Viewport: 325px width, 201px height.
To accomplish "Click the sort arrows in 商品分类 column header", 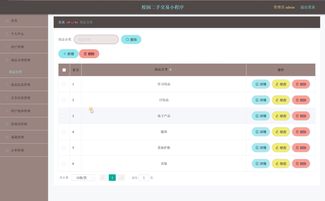I will (170, 70).
